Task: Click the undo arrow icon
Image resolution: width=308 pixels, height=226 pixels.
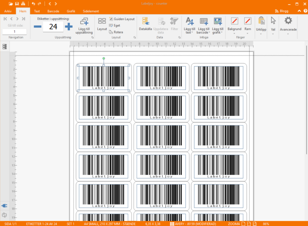Action: 33,4
